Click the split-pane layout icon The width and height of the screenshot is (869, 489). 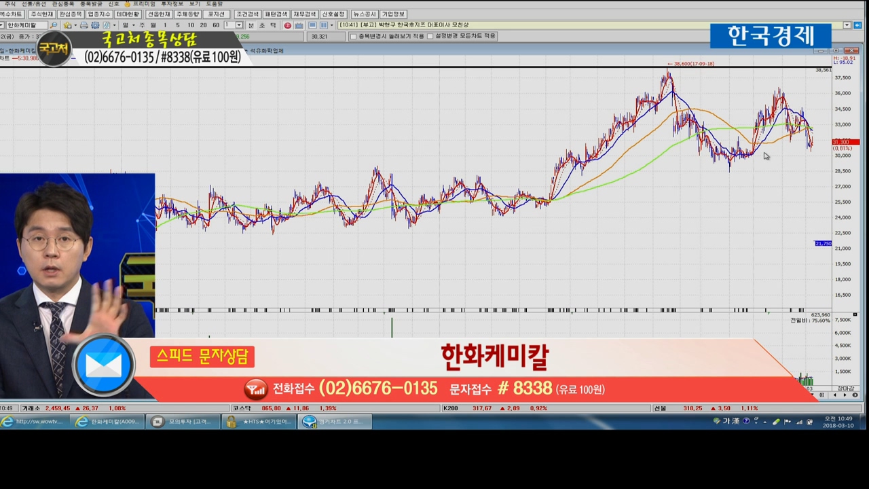324,25
